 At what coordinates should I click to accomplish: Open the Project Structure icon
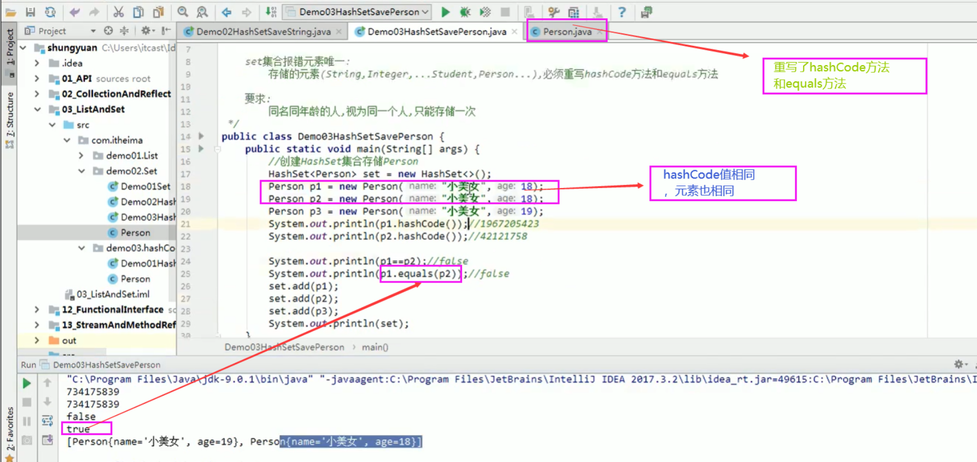pos(574,11)
